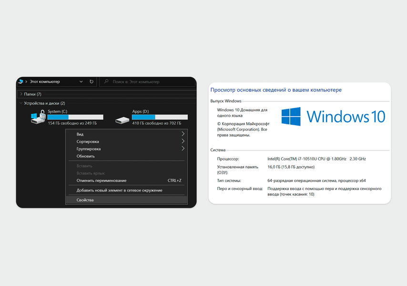Click the 154 ГБ свободно из 249 ГБ text
The image size is (407, 286).
(x=72, y=123)
